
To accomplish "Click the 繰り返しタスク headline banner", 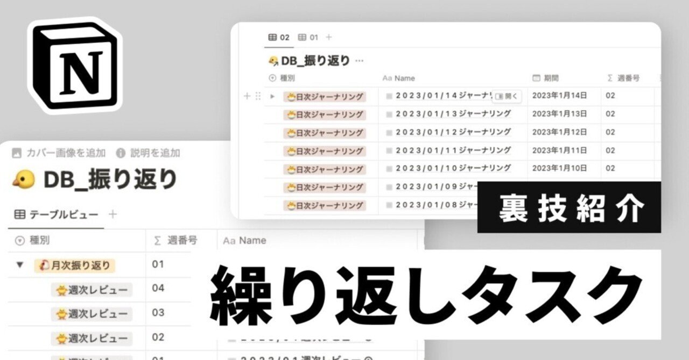I will tap(425, 295).
